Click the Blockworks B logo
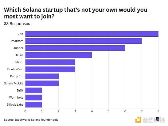 (x=158, y=120)
